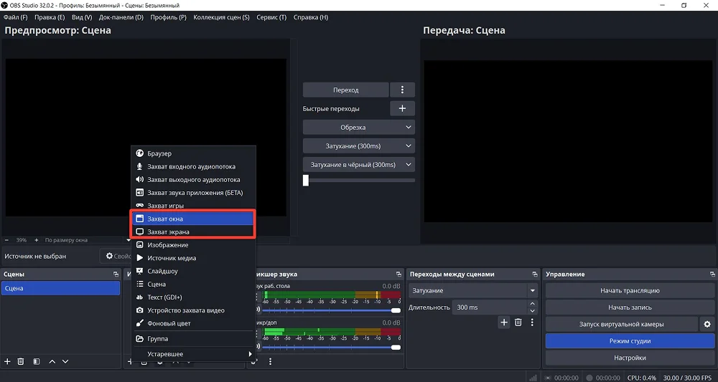Screen dimensions: 718x382
Task: Click the delete transition trash icon
Action: pos(518,323)
